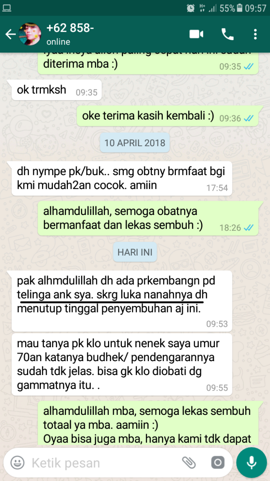
Task: Open the three-dot more options menu
Action: pyautogui.click(x=255, y=34)
